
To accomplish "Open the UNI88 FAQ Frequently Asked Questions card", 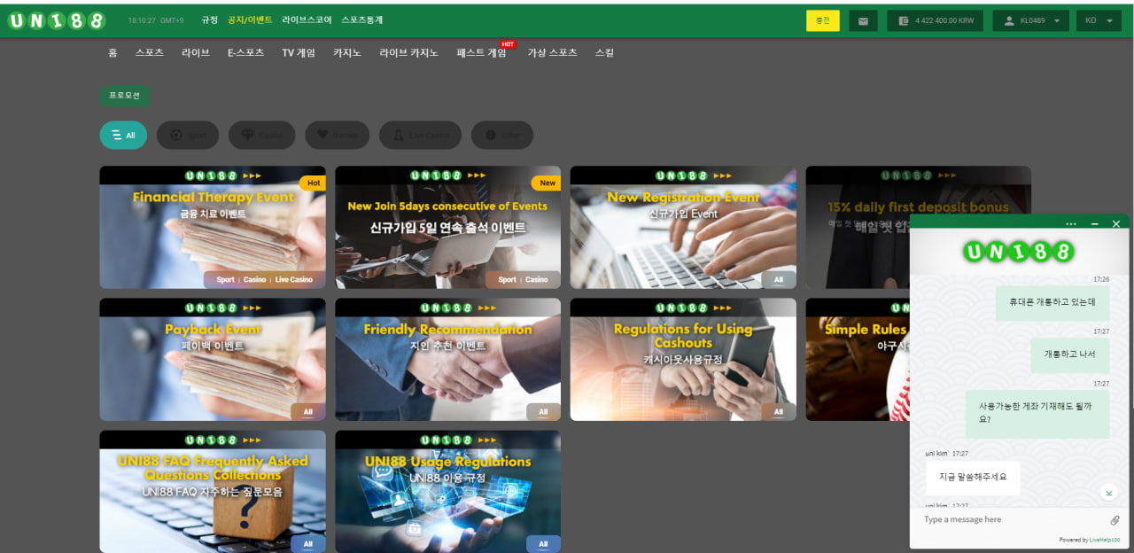I will (x=213, y=492).
